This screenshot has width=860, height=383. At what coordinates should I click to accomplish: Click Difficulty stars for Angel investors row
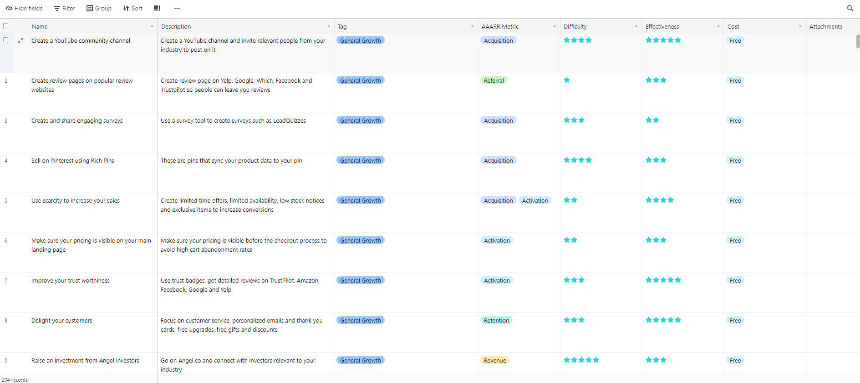[x=581, y=360]
